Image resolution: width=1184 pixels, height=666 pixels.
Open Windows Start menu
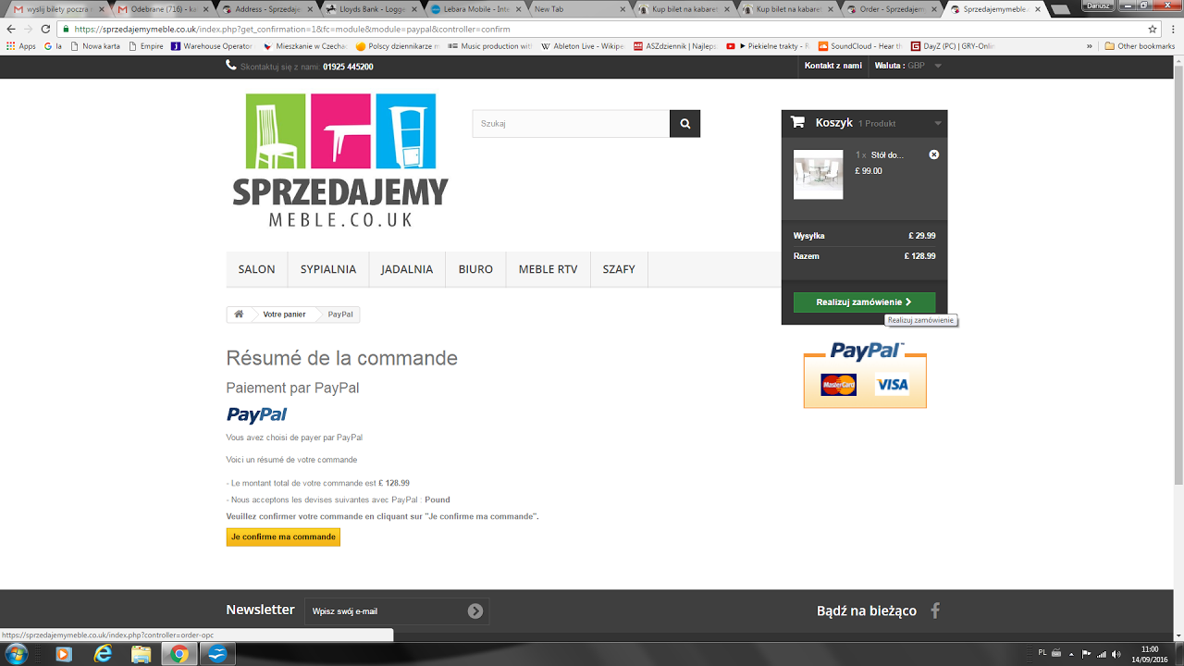(x=16, y=654)
